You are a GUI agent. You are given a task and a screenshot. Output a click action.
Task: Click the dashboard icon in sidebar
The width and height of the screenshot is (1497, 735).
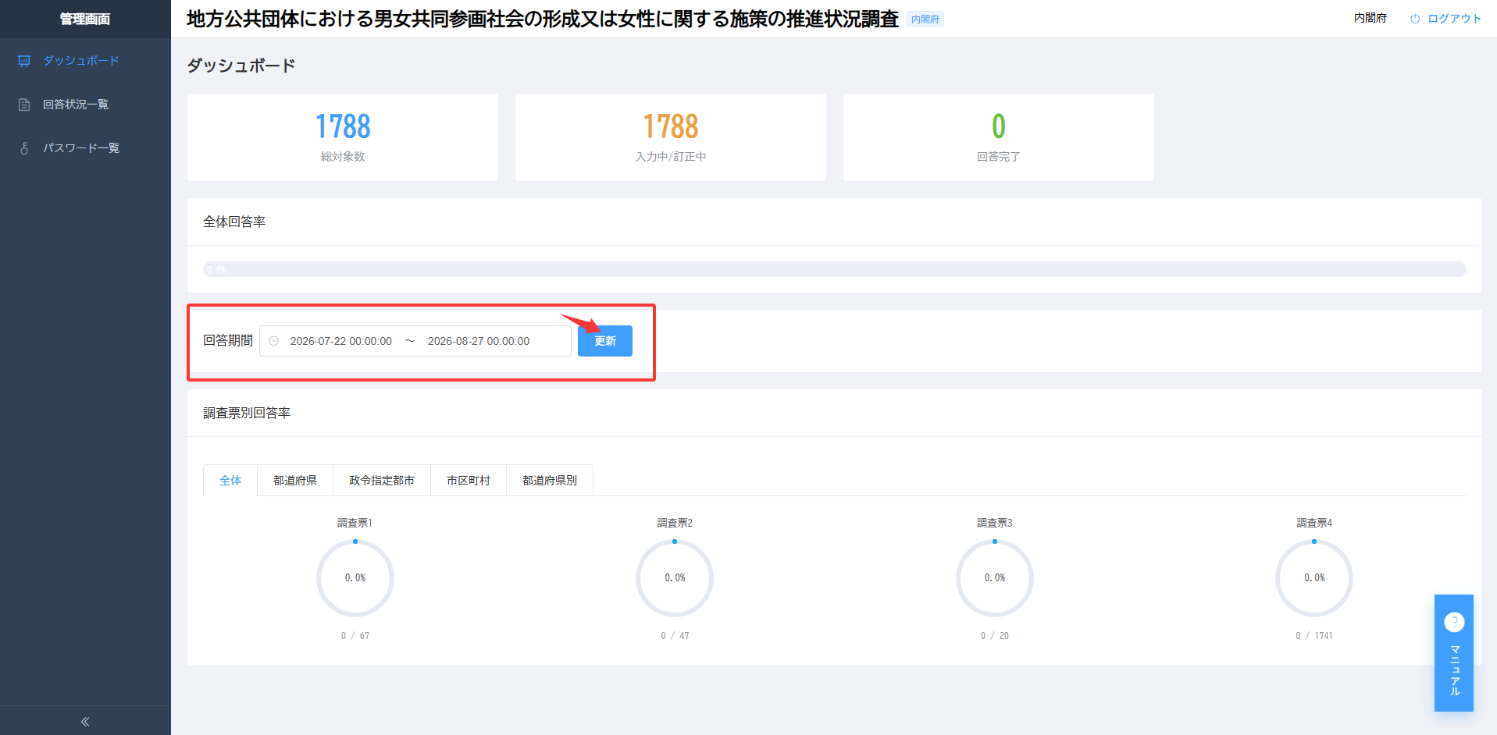click(24, 61)
